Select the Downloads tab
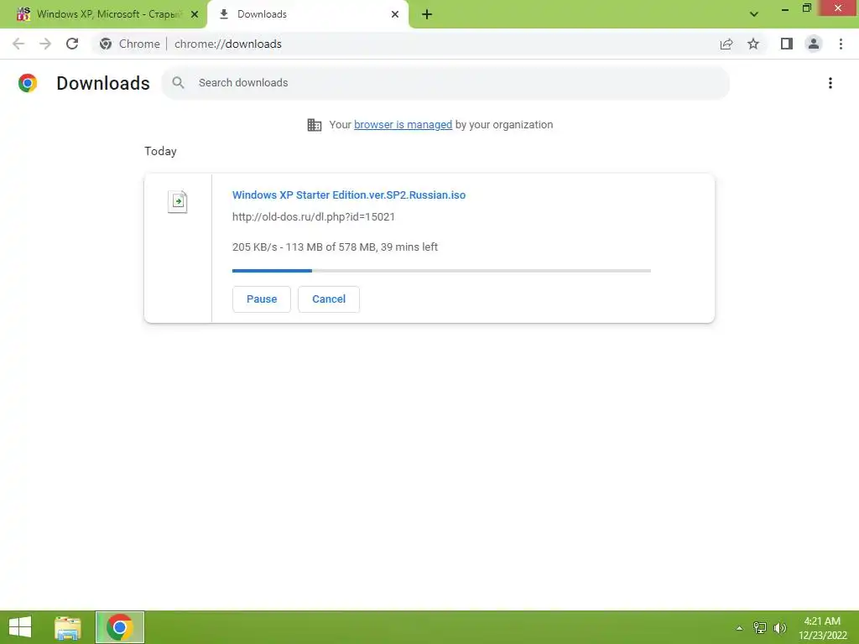859x644 pixels. 307,14
